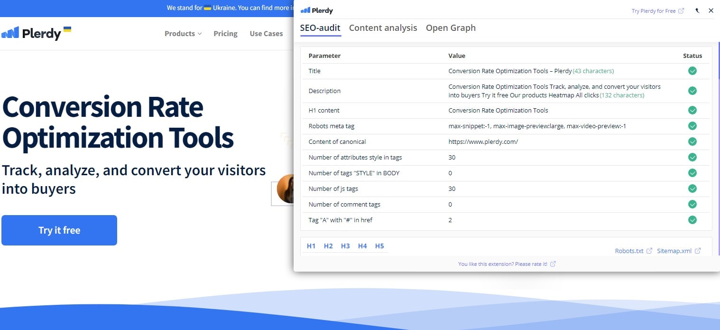Click the Plerdy logo on the website header
This screenshot has height=330, width=720.
point(36,33)
